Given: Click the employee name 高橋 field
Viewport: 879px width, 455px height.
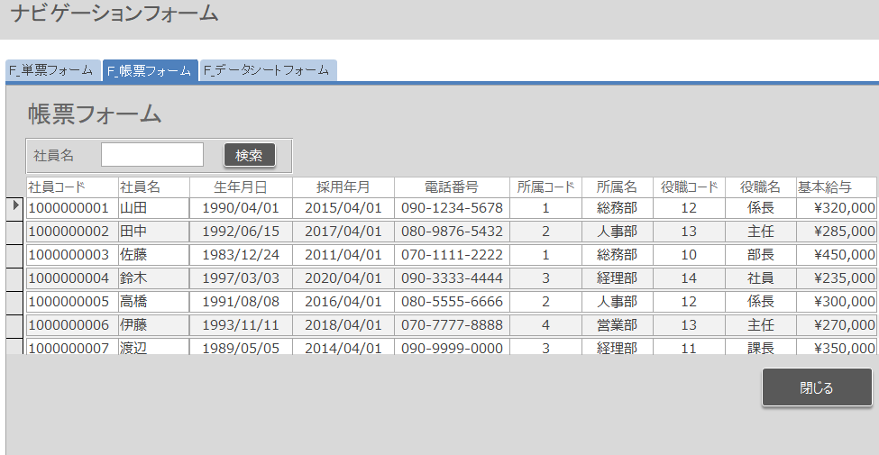Looking at the screenshot, I should pyautogui.click(x=153, y=302).
